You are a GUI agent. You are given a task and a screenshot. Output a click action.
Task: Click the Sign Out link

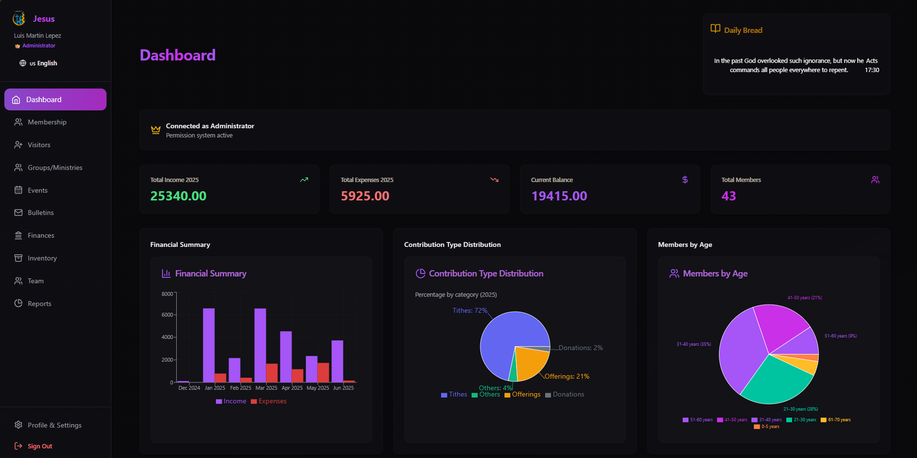[x=40, y=446]
